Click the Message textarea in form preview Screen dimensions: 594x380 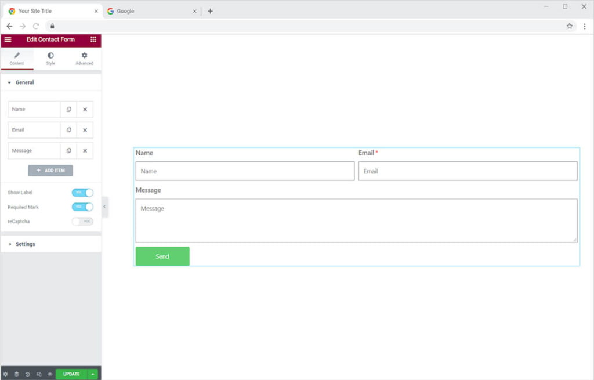356,220
